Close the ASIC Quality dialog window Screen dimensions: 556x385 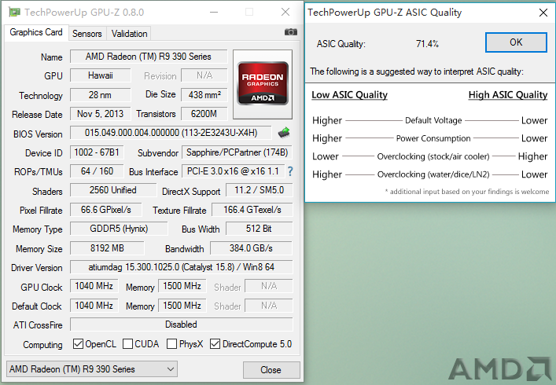click(x=543, y=13)
